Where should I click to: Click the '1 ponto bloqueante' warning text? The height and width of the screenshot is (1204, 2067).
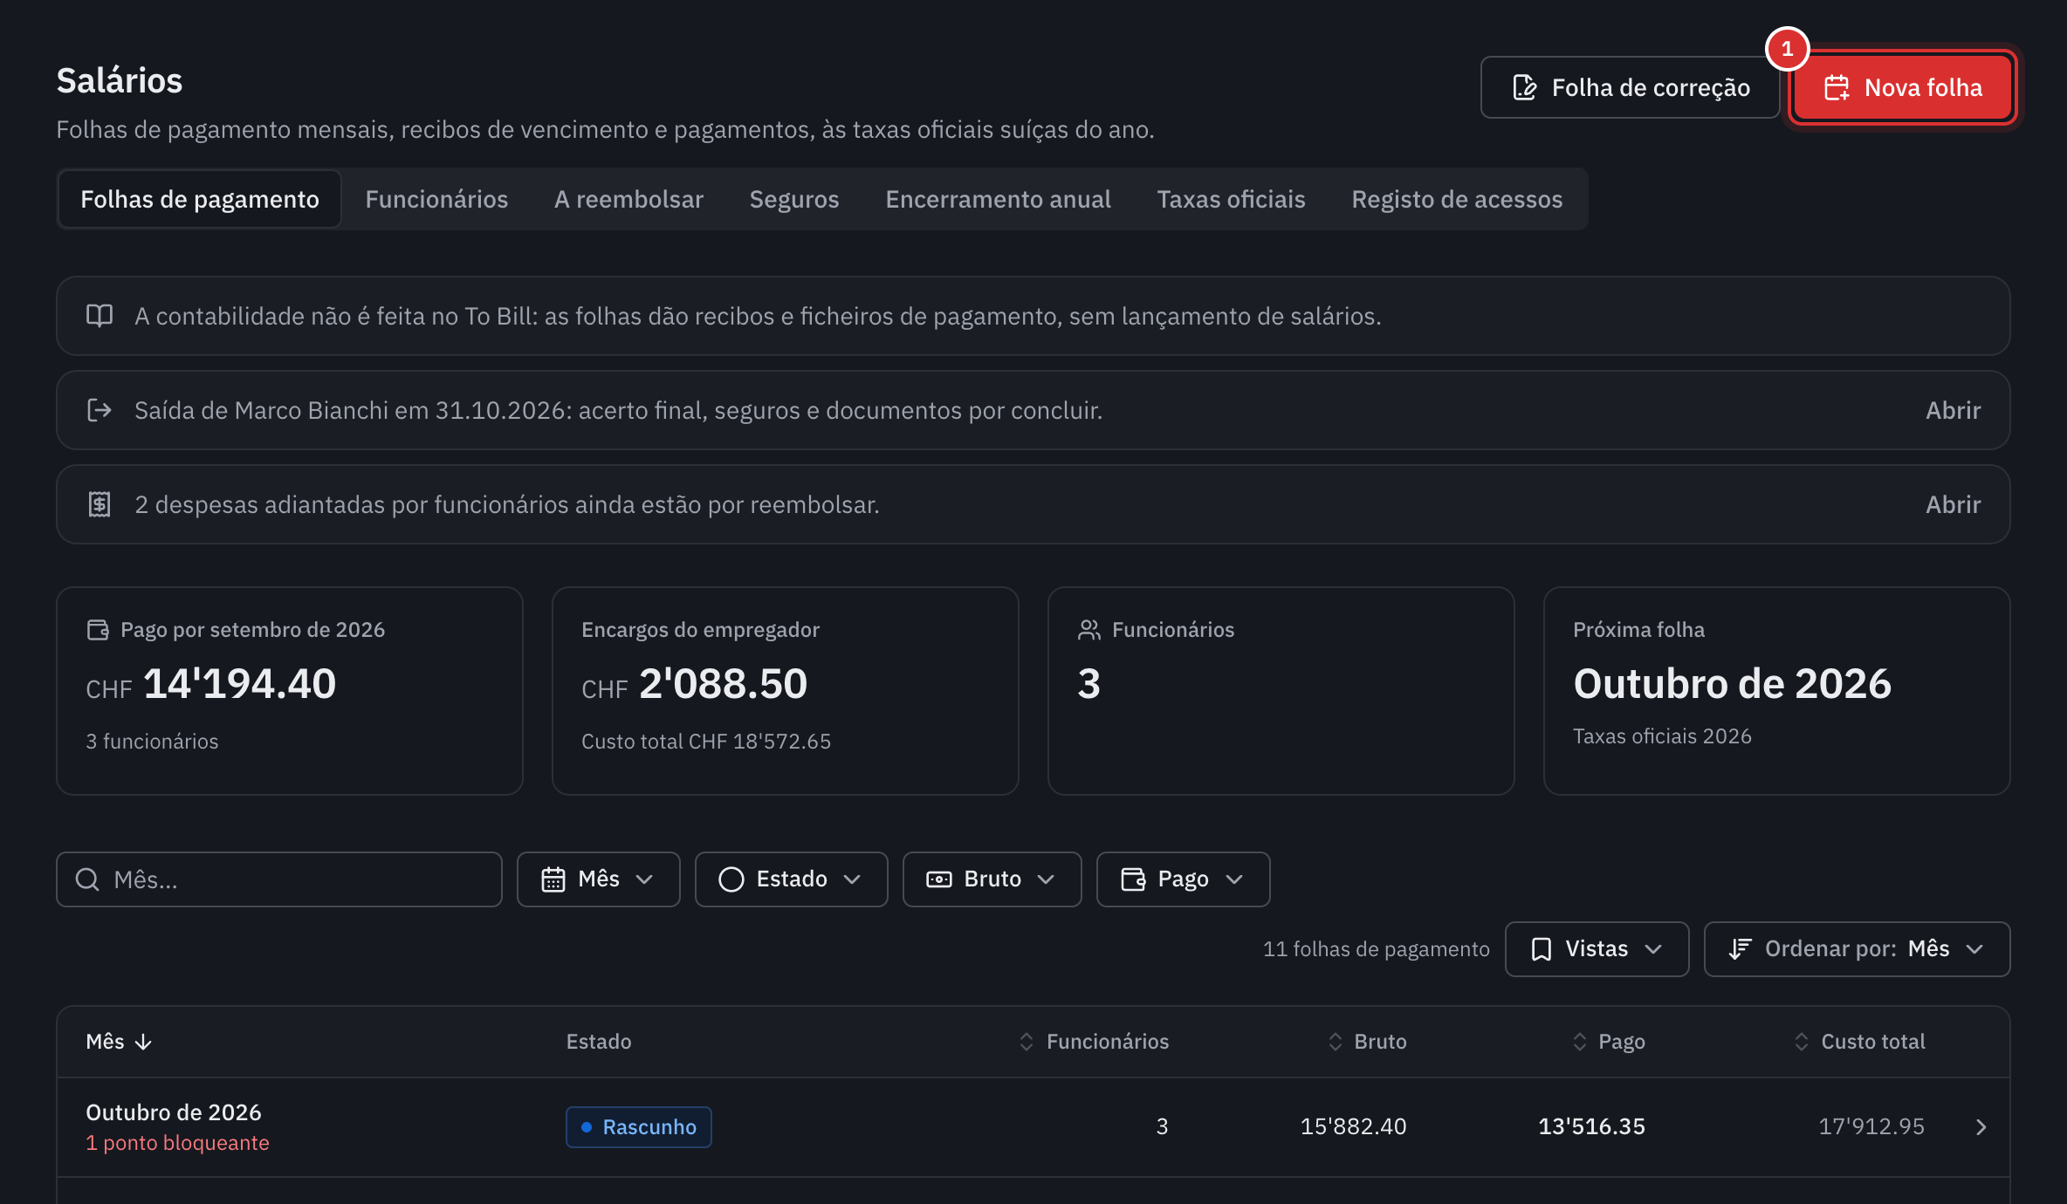[x=177, y=1143]
